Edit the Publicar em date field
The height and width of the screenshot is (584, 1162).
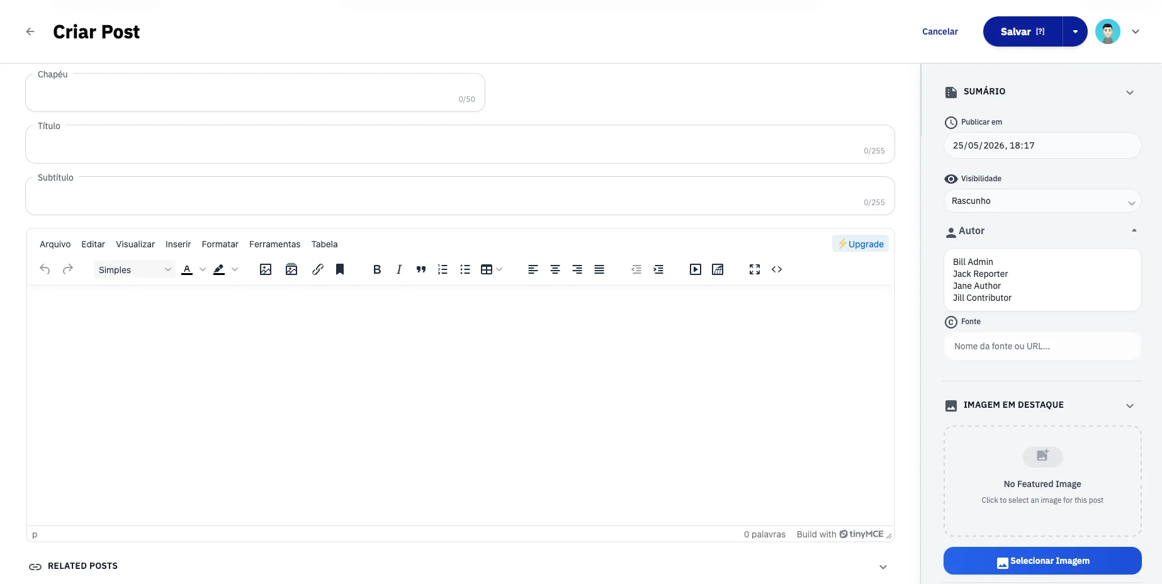point(1042,145)
